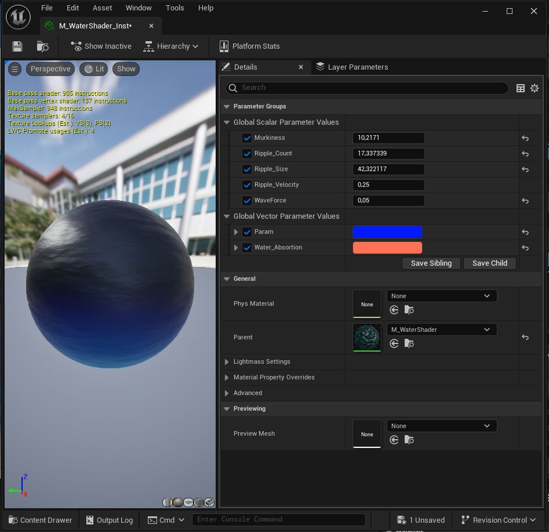Click the Save asset floppy disk icon
Image resolution: width=549 pixels, height=532 pixels.
(x=17, y=46)
